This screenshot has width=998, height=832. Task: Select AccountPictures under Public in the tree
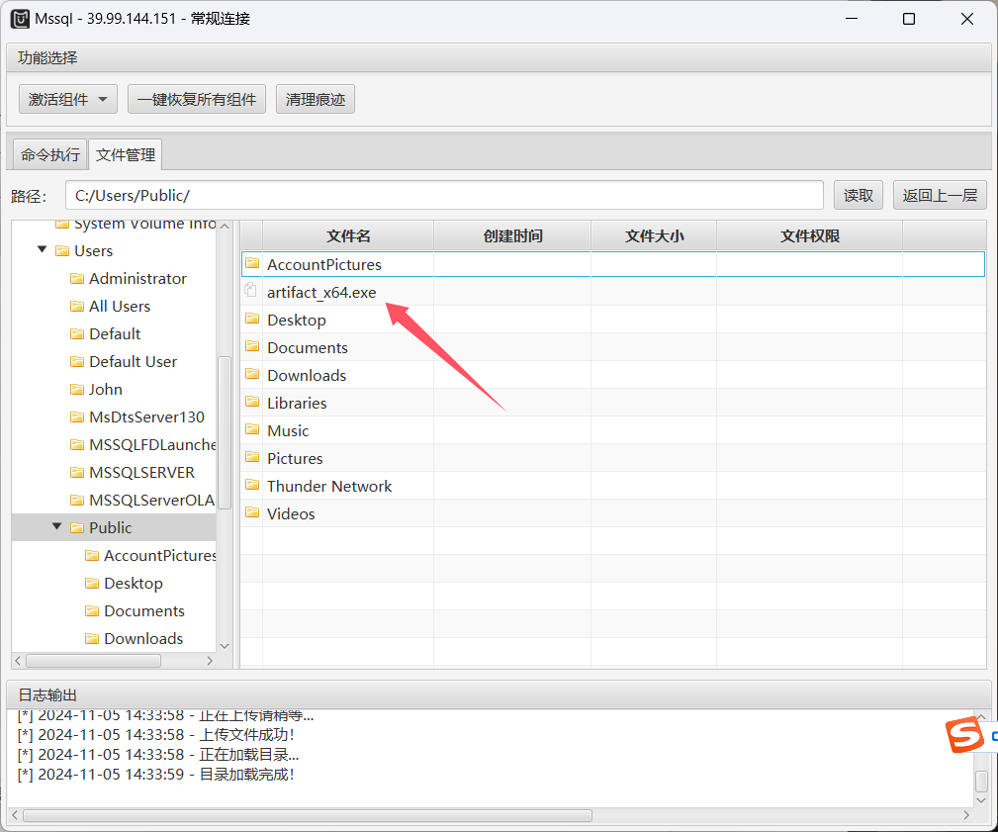click(160, 556)
